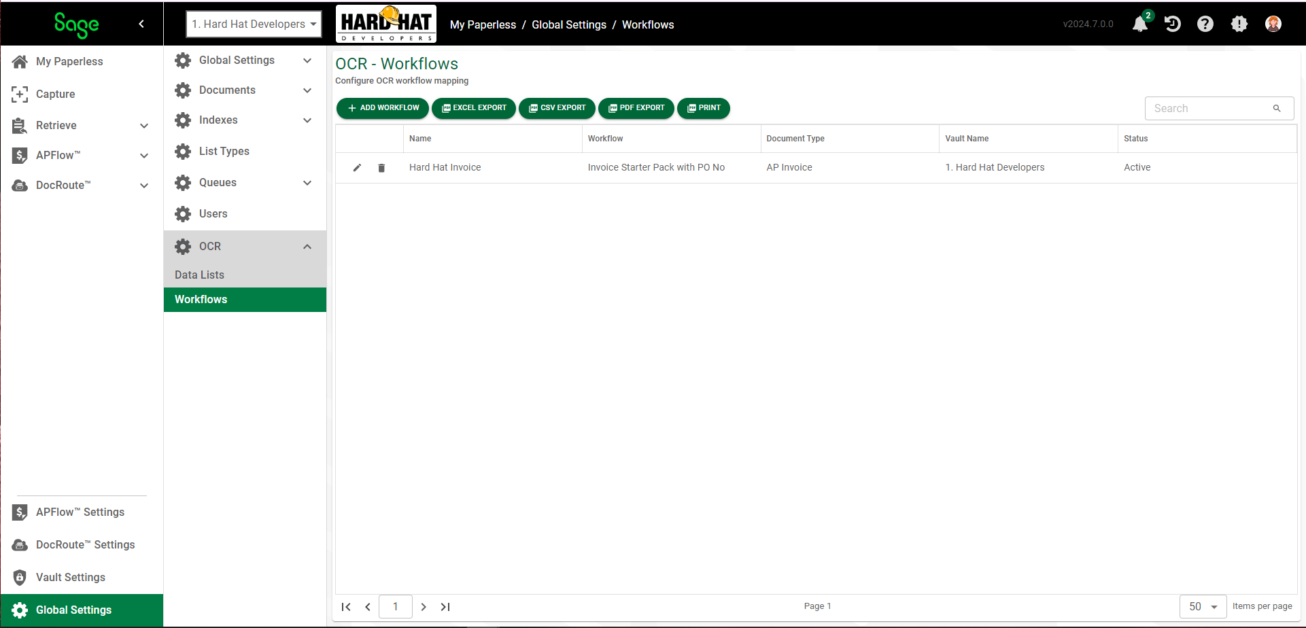This screenshot has height=628, width=1306.
Task: Click the search magnifier icon
Action: (x=1277, y=108)
